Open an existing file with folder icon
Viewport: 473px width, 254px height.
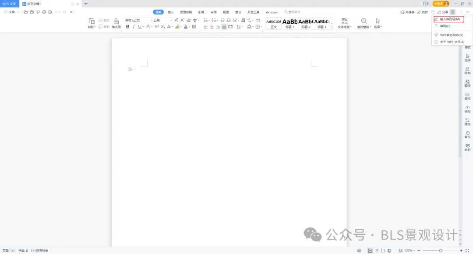26,12
